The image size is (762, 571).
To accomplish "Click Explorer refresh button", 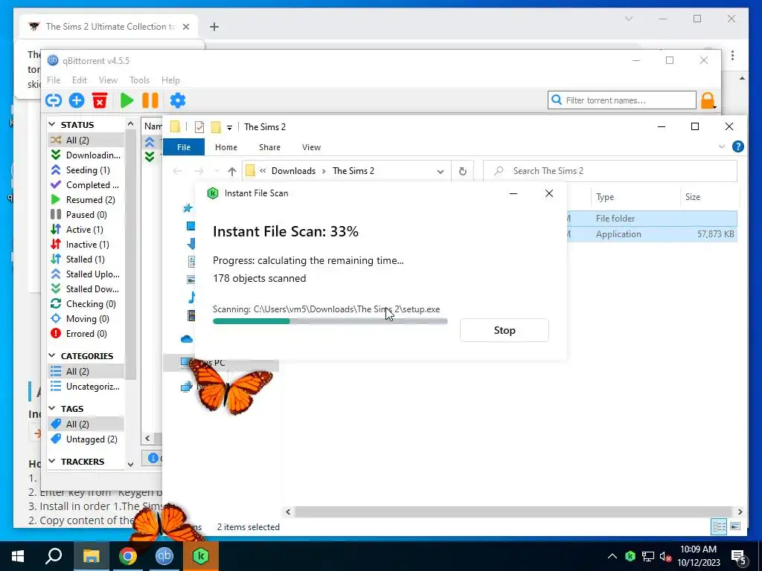I will tap(463, 172).
